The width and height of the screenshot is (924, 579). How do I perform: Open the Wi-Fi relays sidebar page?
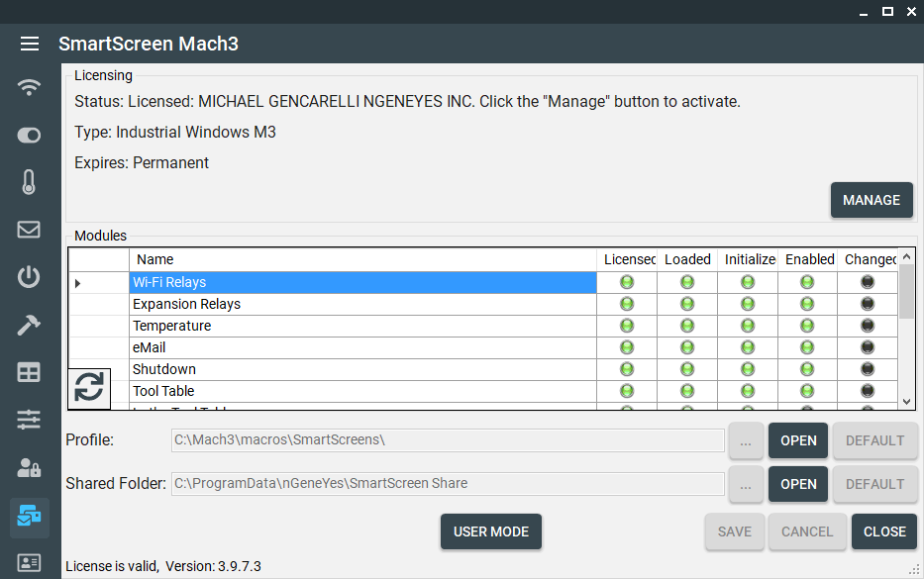tap(30, 87)
